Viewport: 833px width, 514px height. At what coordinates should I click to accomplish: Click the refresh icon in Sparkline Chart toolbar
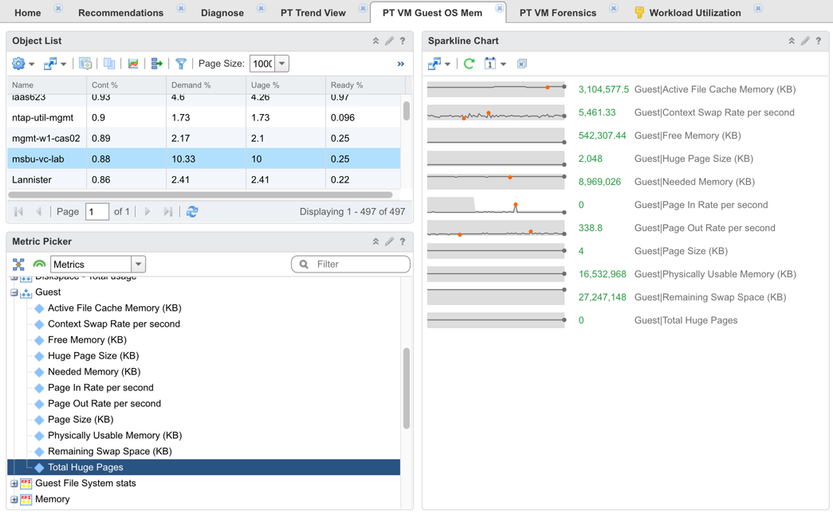click(x=469, y=63)
